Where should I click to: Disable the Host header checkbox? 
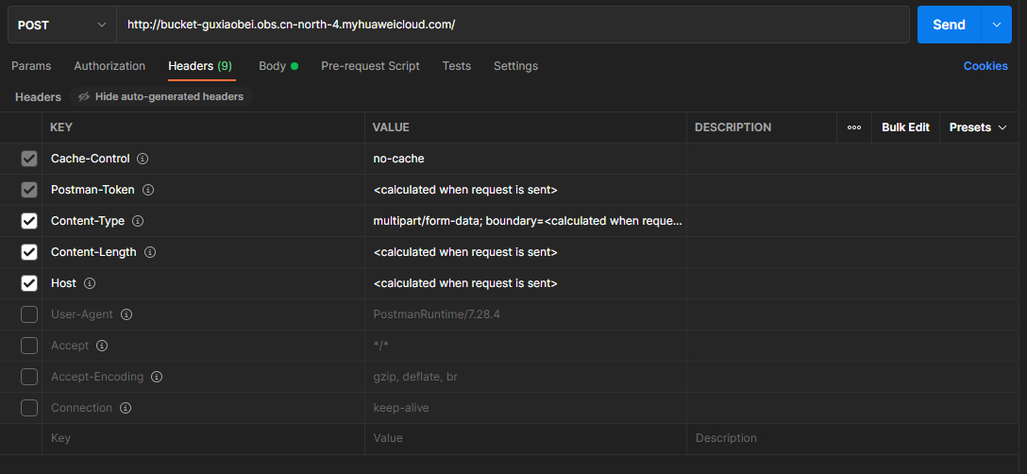coord(29,283)
